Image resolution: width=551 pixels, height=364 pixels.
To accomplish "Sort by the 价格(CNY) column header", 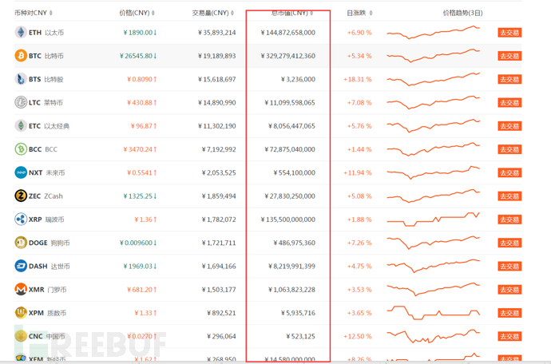I will 137,13.
